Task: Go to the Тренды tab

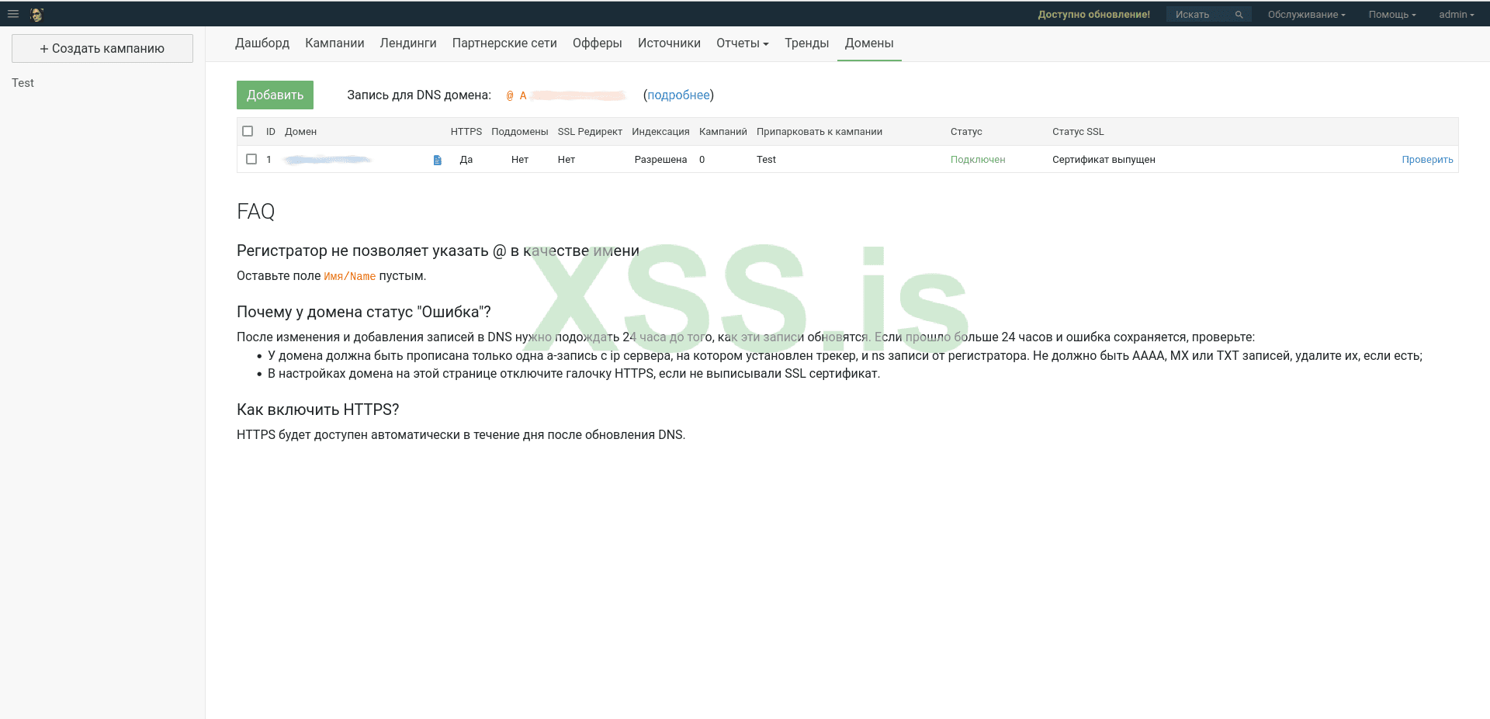Action: click(x=807, y=43)
